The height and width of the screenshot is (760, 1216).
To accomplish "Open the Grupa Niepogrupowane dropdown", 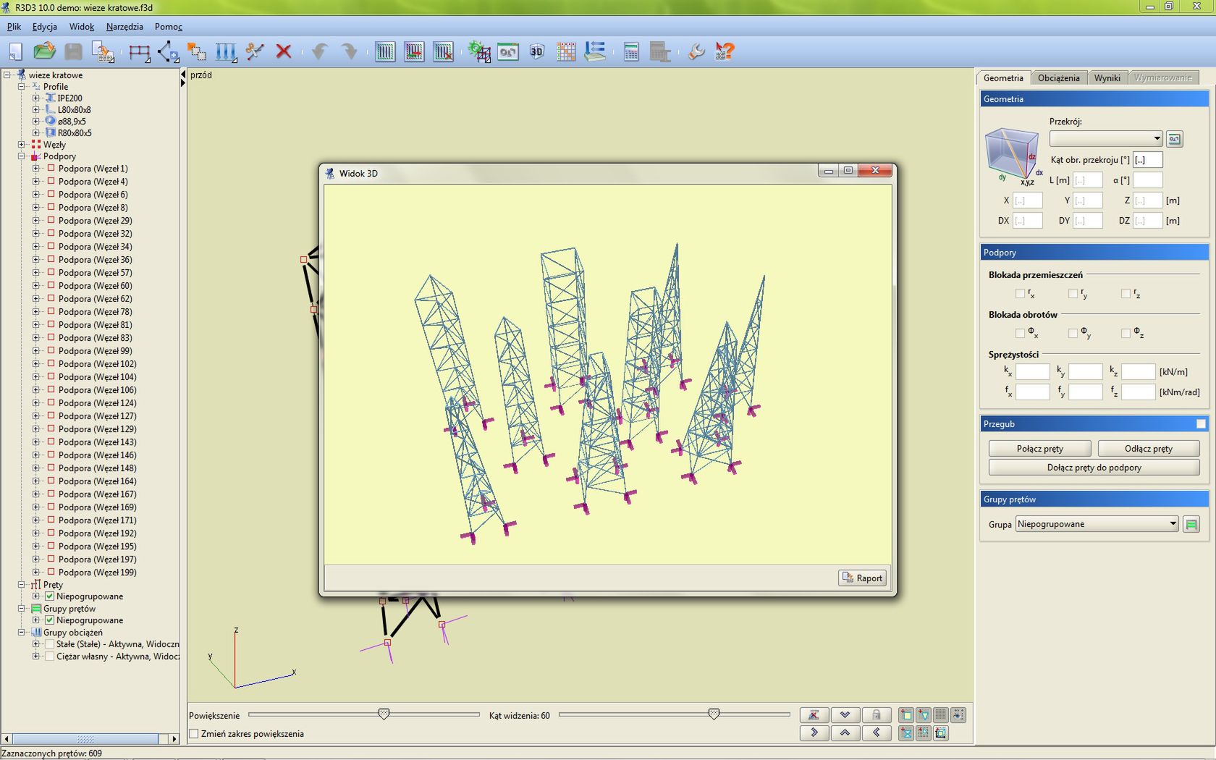I will click(x=1097, y=524).
